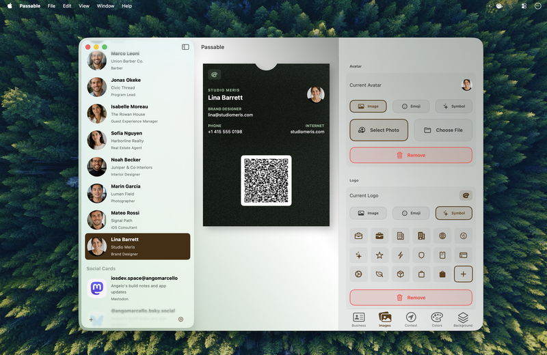Screen dimensions: 547x355
Task: Select the Earth continents globe symbol
Action: [464, 236]
